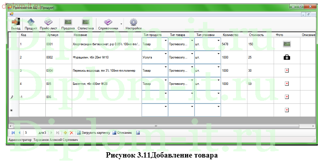Click the Количество column header

click(x=234, y=35)
